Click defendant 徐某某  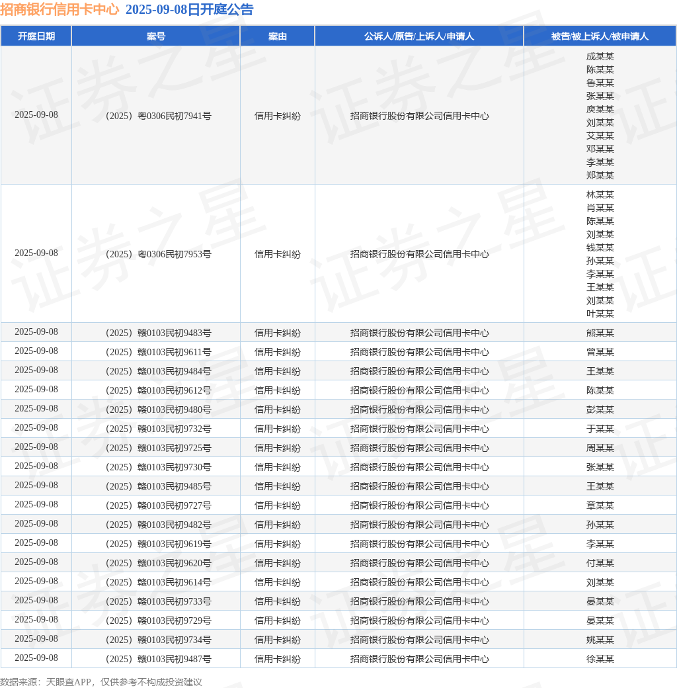click(x=600, y=659)
